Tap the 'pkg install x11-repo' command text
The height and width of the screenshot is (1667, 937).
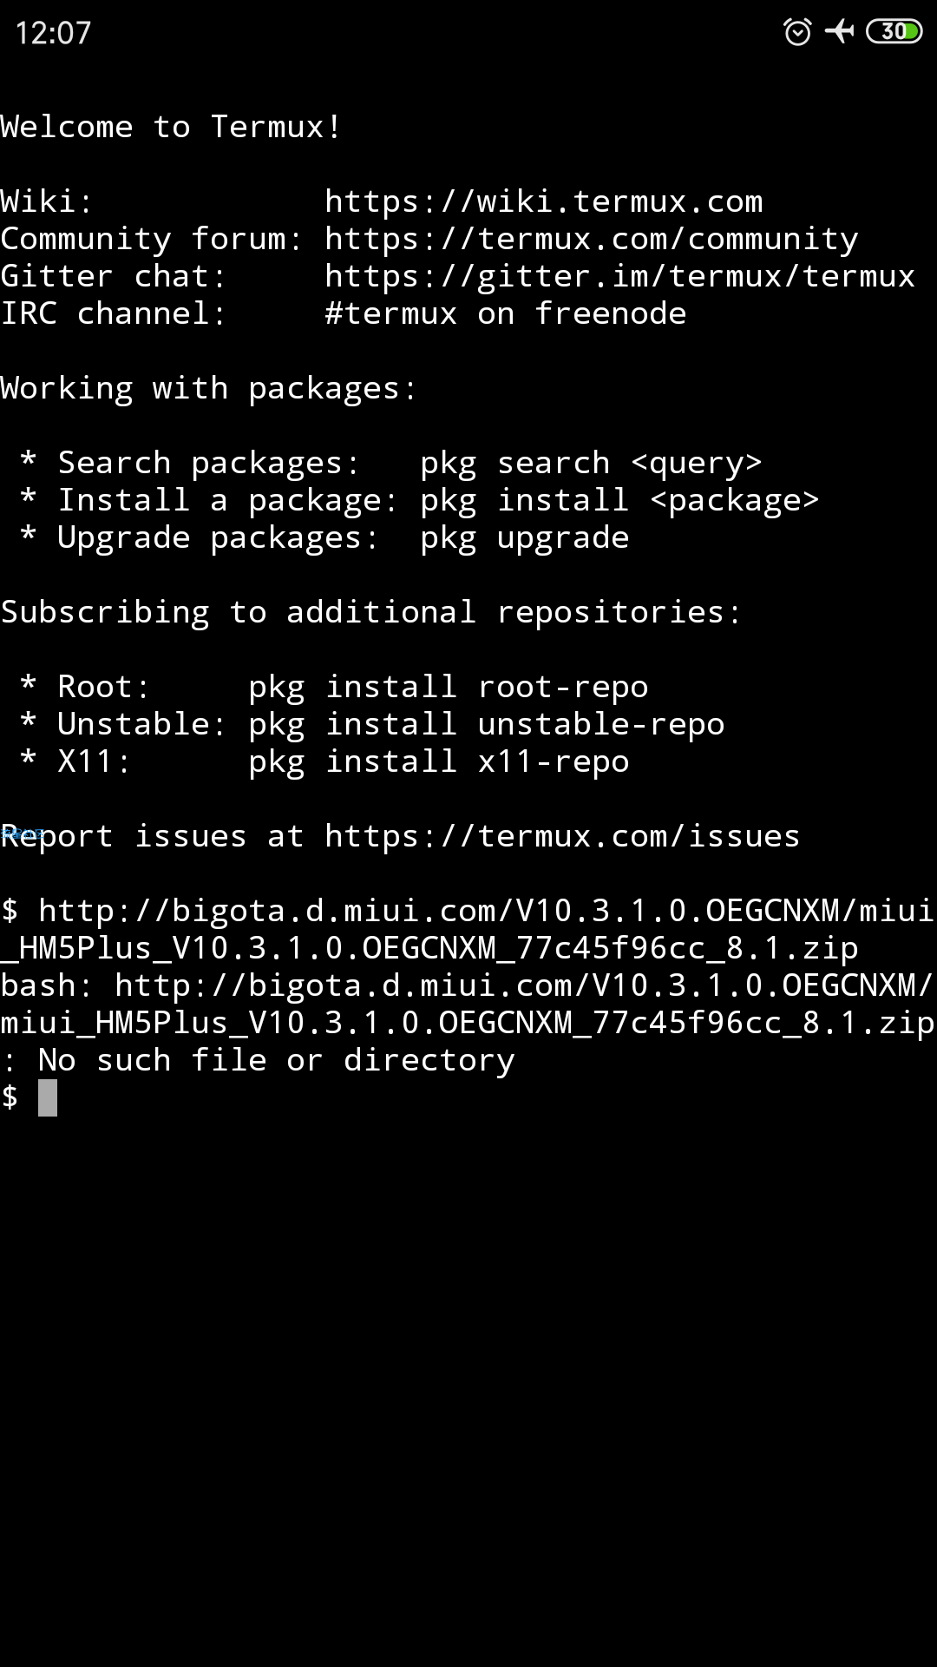click(439, 762)
